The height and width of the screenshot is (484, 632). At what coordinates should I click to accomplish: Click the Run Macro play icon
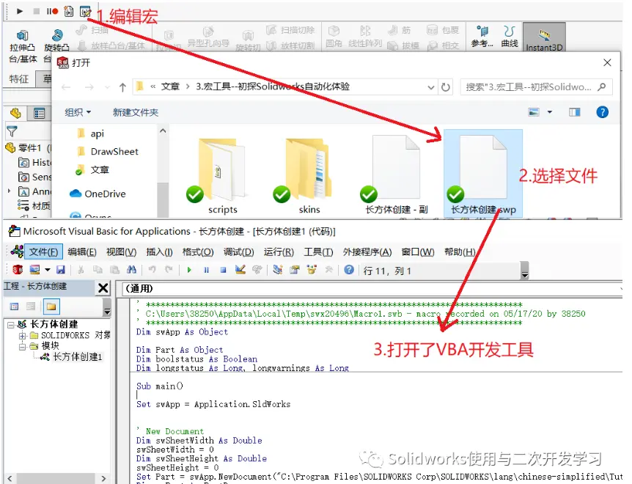(19, 11)
